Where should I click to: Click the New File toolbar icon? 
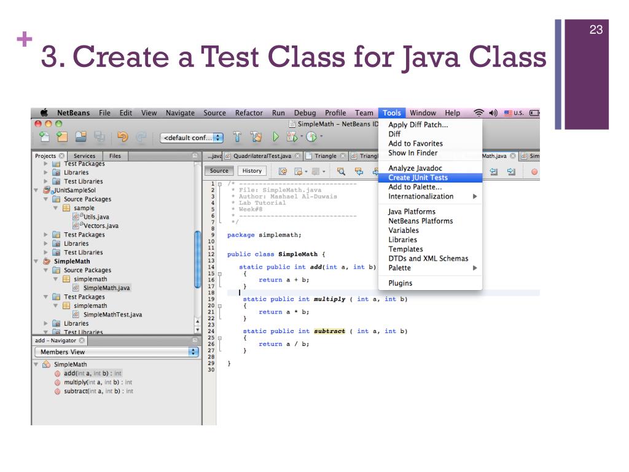(44, 137)
